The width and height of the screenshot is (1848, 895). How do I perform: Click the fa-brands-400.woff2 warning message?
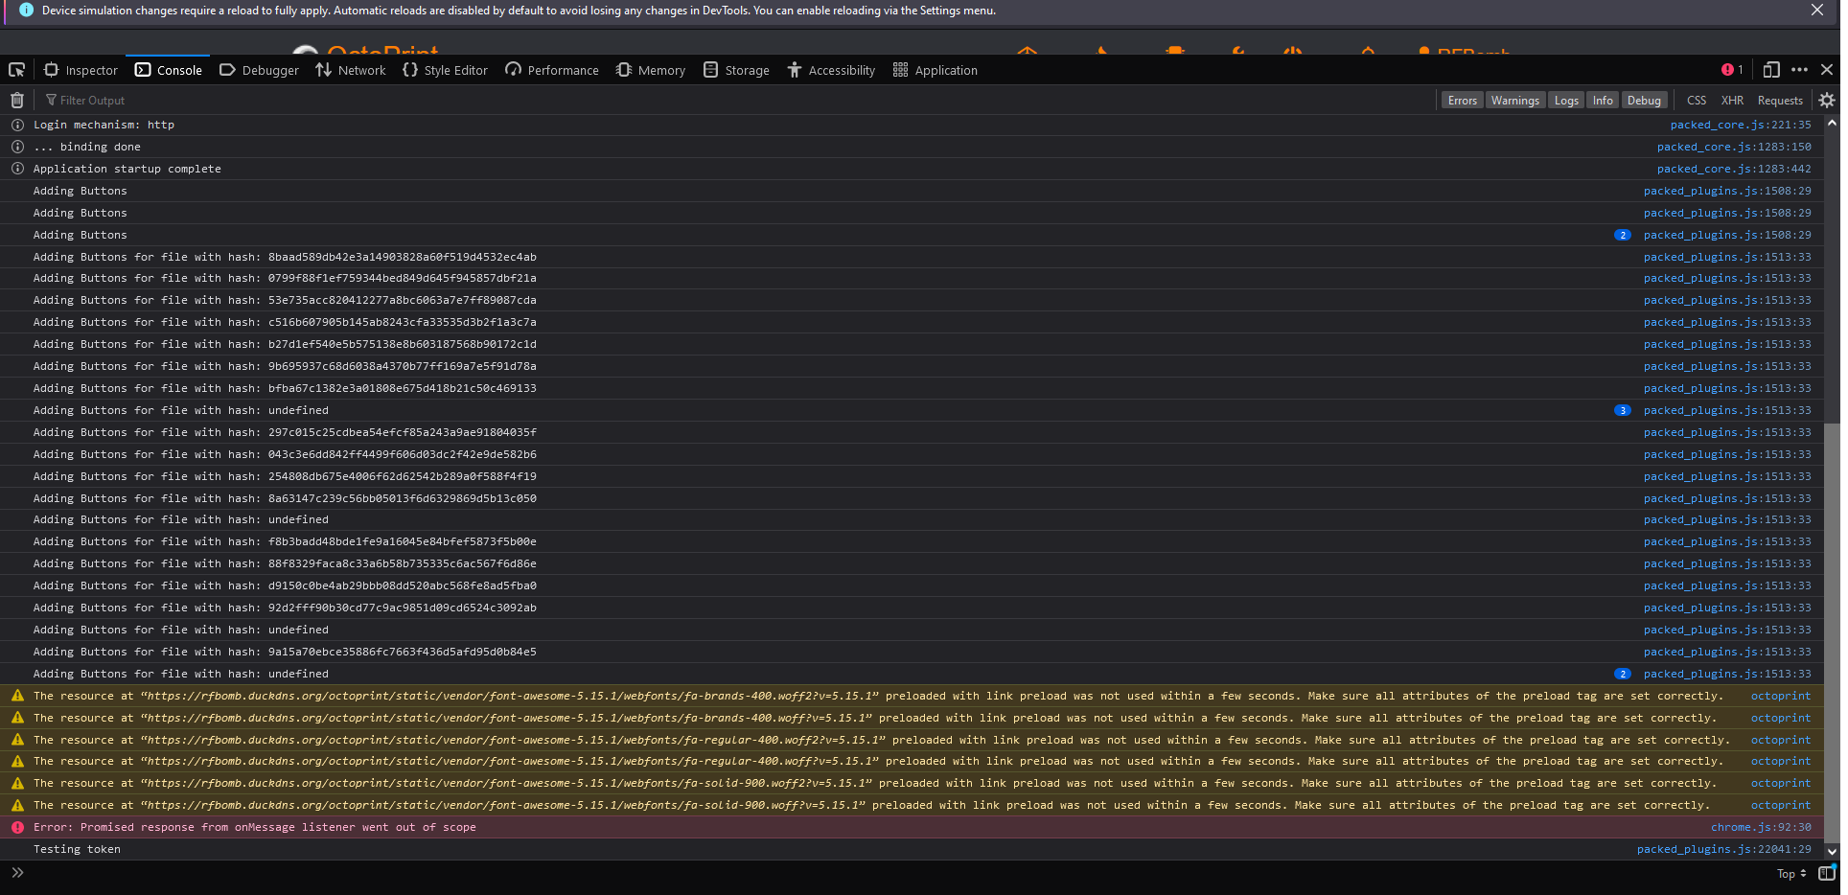click(x=878, y=696)
